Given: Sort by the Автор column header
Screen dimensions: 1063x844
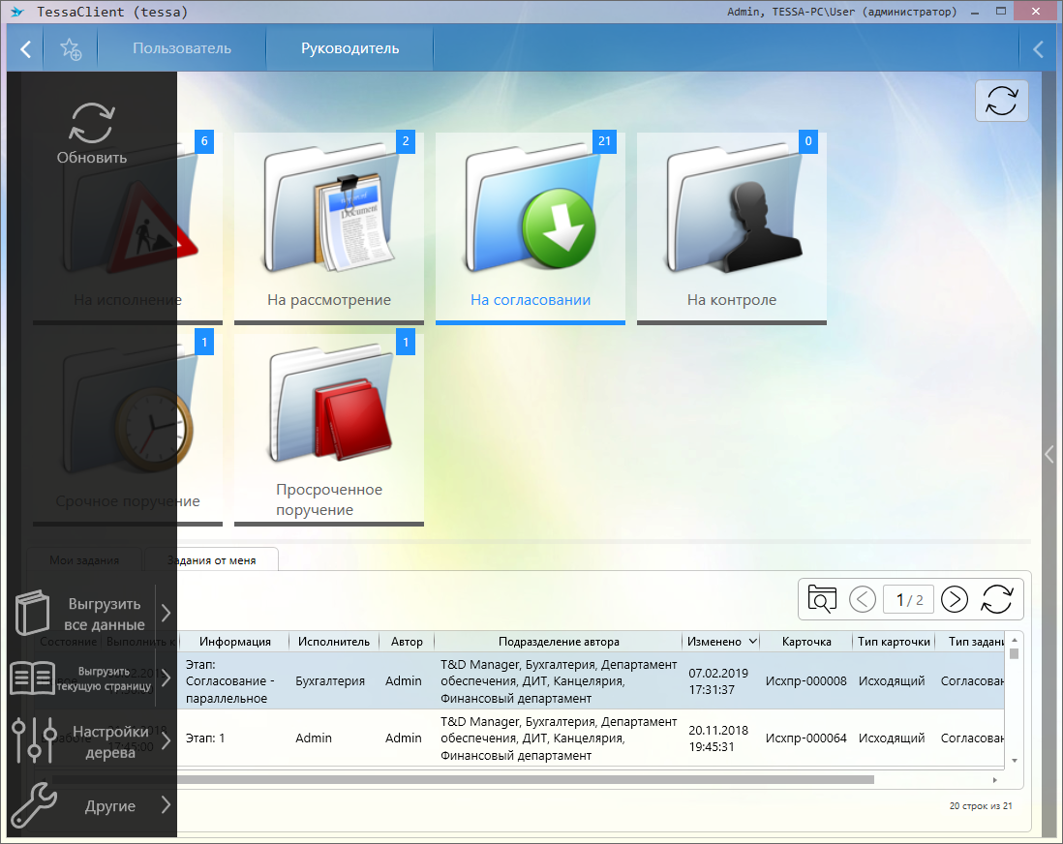Looking at the screenshot, I should [x=407, y=642].
